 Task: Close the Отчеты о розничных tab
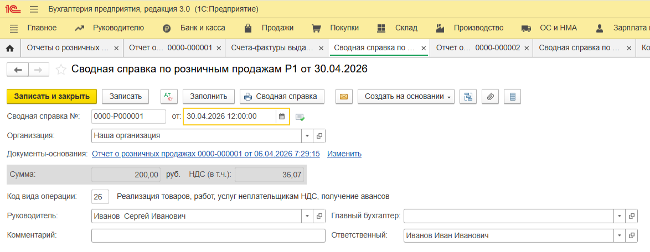(116, 49)
